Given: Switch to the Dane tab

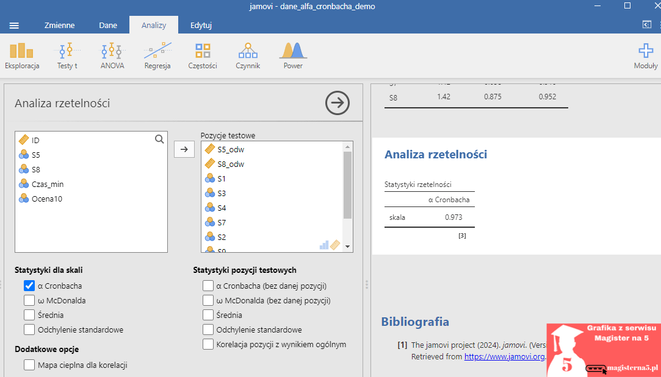Looking at the screenshot, I should 108,26.
